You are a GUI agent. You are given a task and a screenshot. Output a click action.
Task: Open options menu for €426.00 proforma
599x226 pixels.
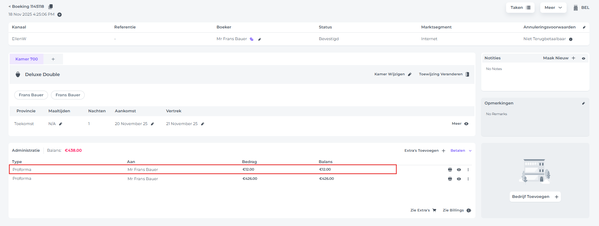tap(468, 179)
